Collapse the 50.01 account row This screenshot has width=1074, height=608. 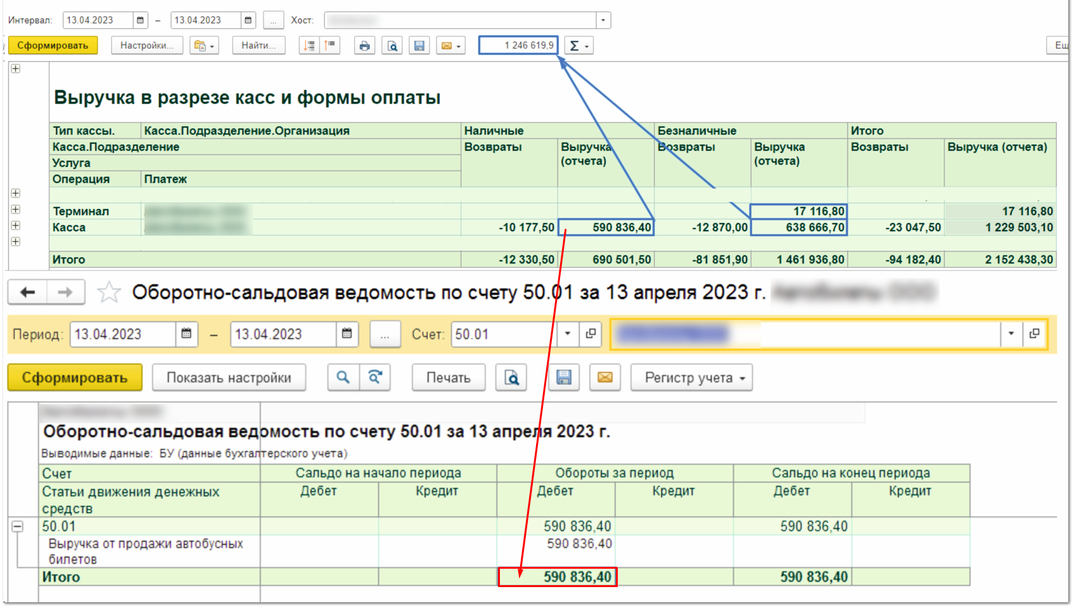[x=17, y=526]
